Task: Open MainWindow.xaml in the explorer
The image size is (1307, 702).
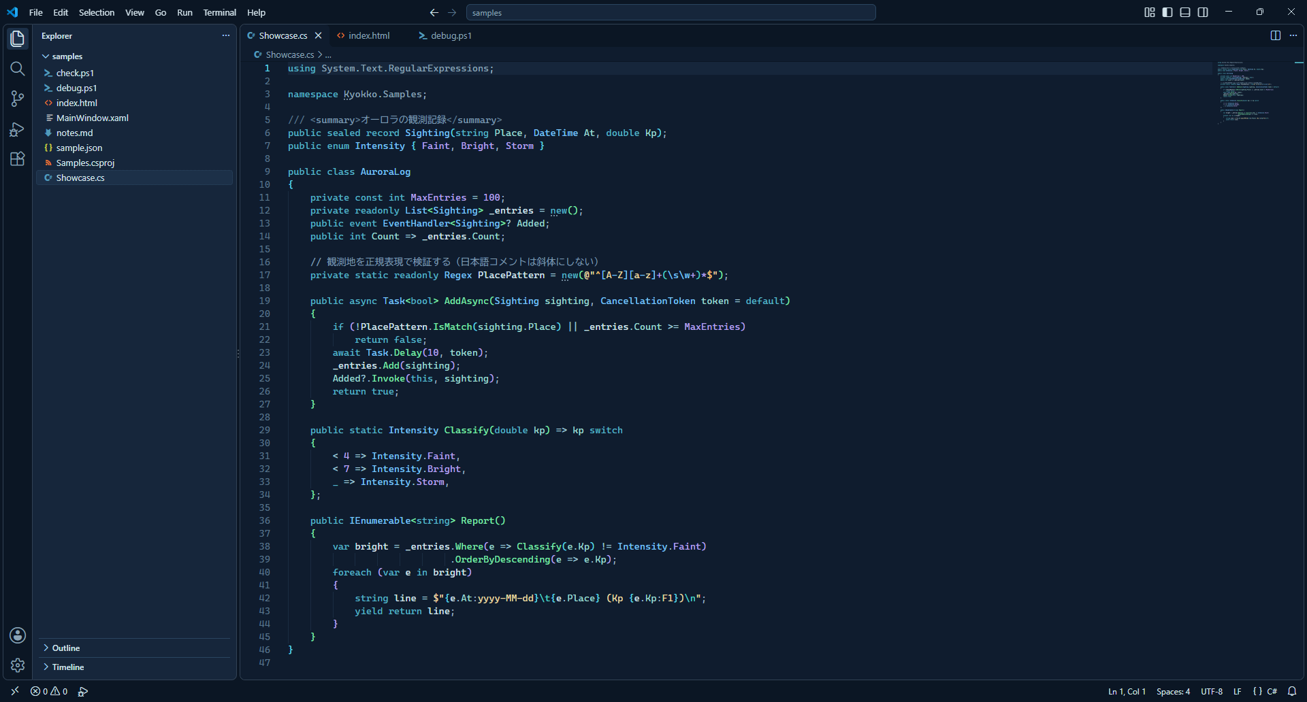Action: click(x=134, y=118)
